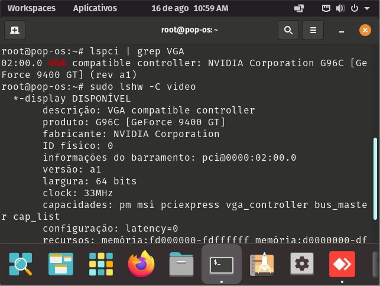Open the Files manager from dock
This screenshot has height=286, width=380.
pyautogui.click(x=181, y=264)
